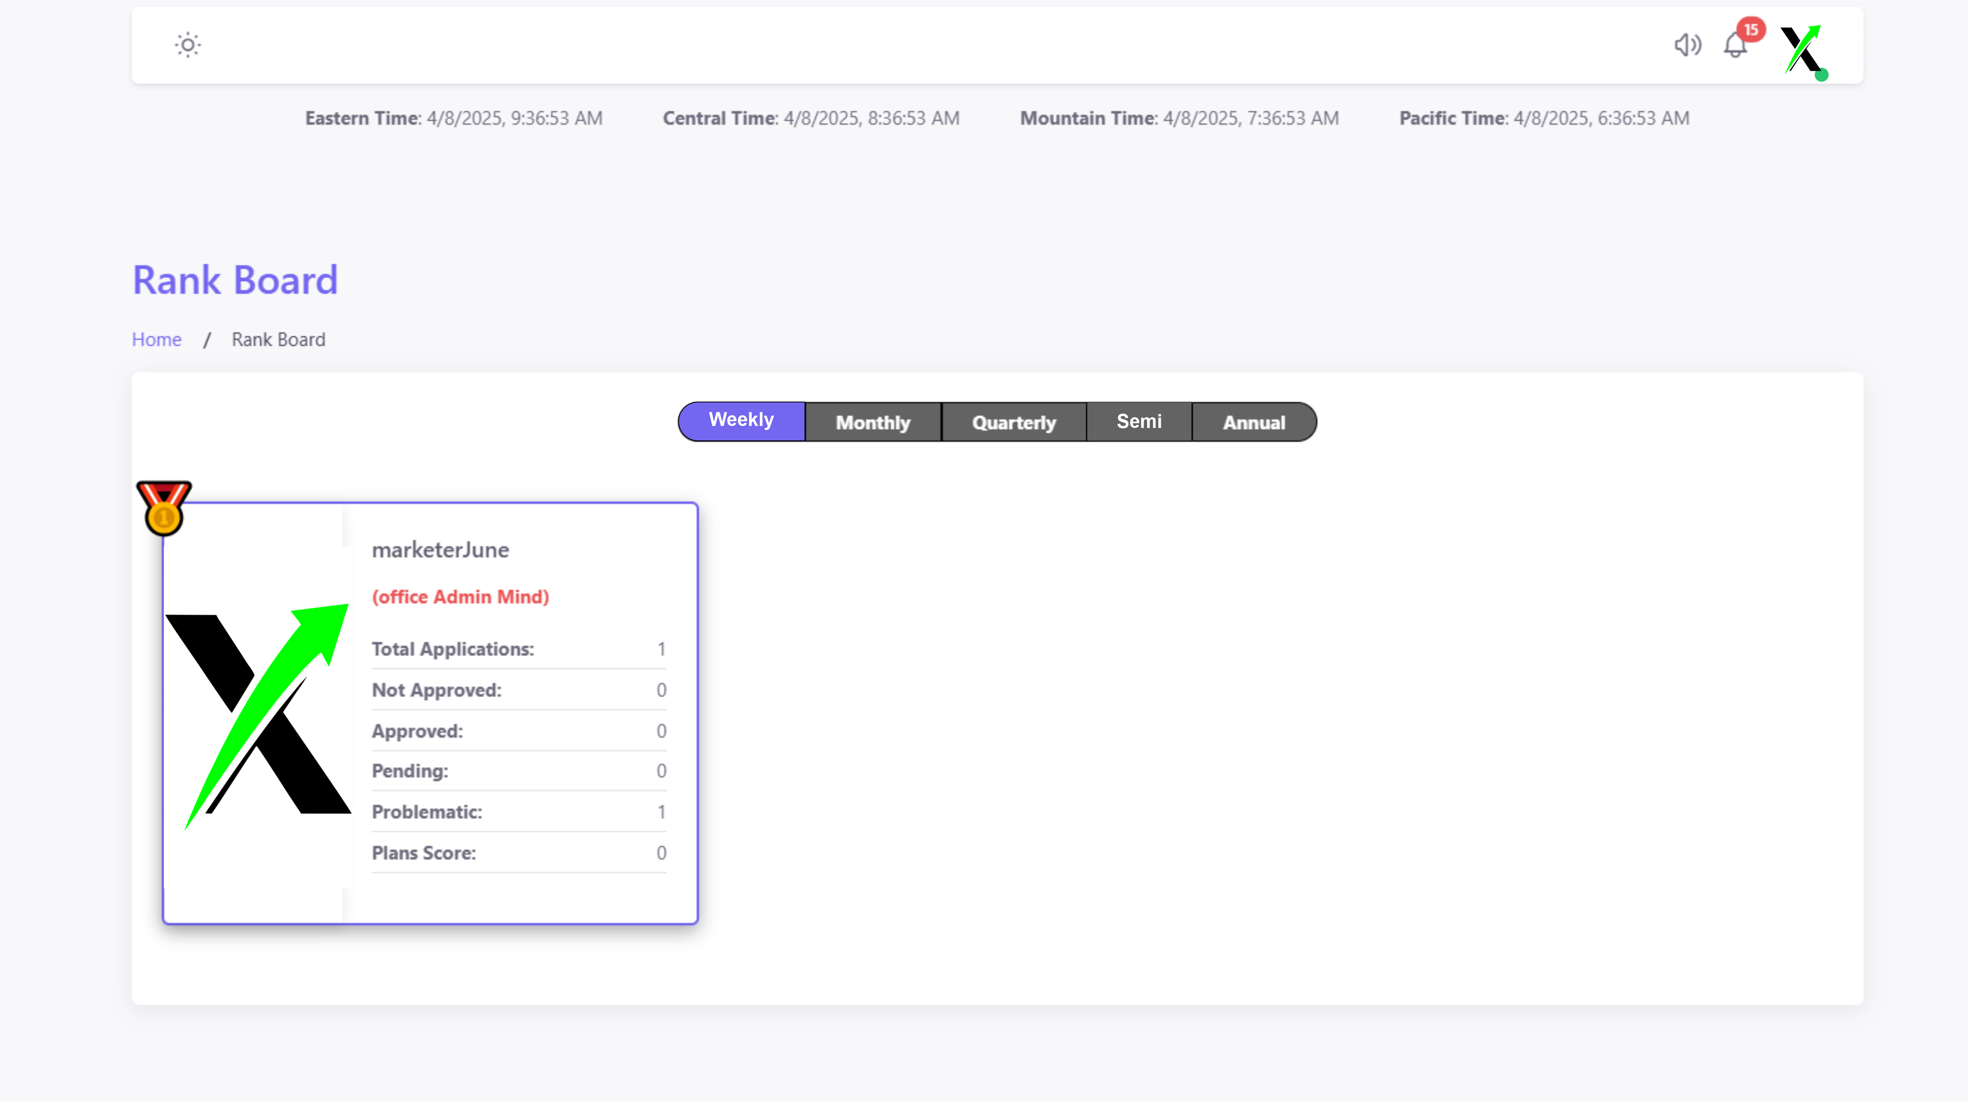Click the Eastern Time clock text

[x=454, y=119]
